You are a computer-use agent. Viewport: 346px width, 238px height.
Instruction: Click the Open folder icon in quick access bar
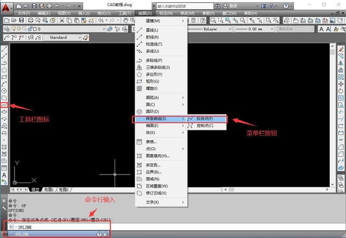pos(26,6)
